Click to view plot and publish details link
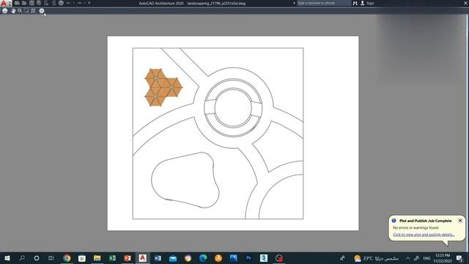 pyautogui.click(x=424, y=235)
